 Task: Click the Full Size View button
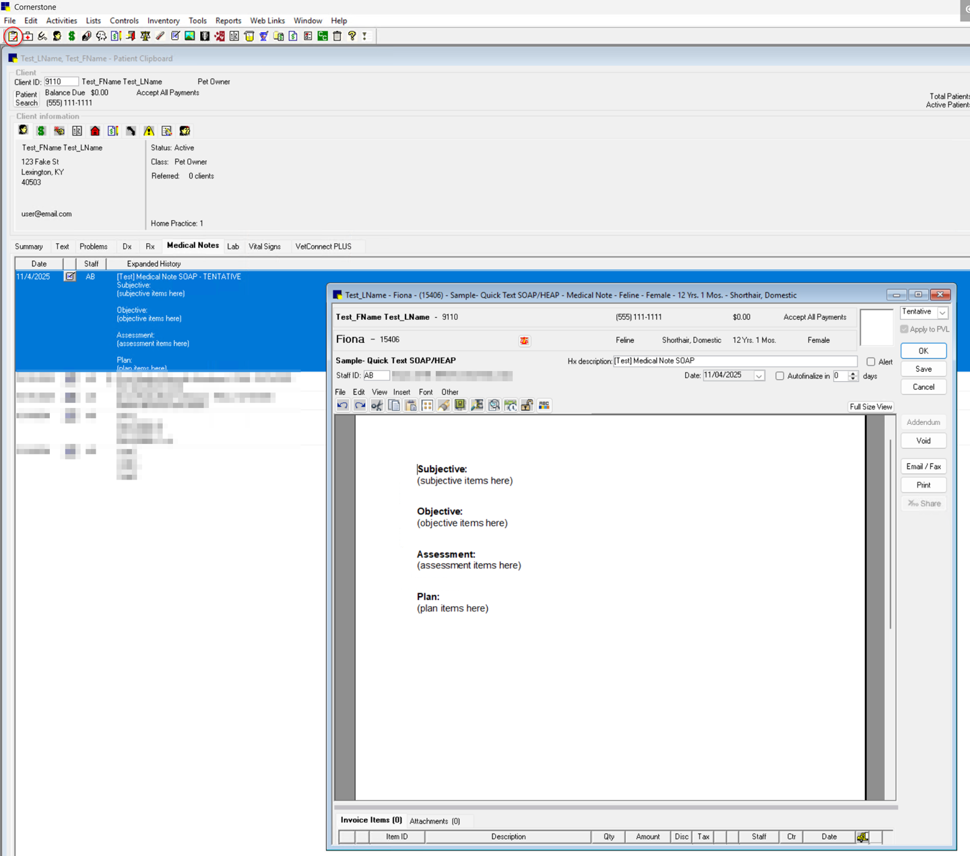(871, 407)
